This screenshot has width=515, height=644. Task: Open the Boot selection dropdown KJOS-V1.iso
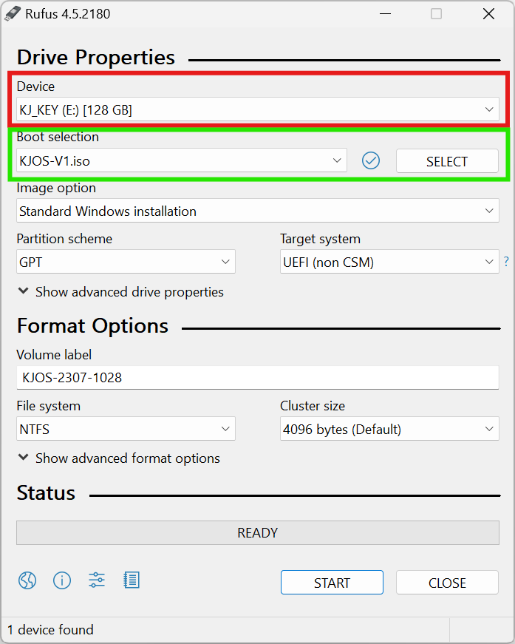click(x=182, y=160)
